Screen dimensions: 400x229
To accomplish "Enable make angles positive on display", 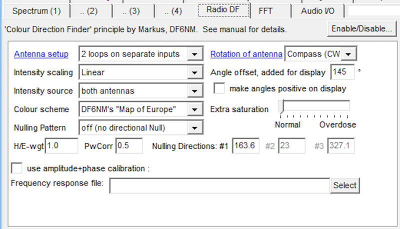I will click(x=219, y=89).
